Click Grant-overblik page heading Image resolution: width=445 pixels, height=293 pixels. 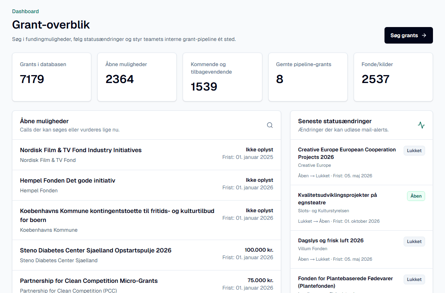point(51,25)
